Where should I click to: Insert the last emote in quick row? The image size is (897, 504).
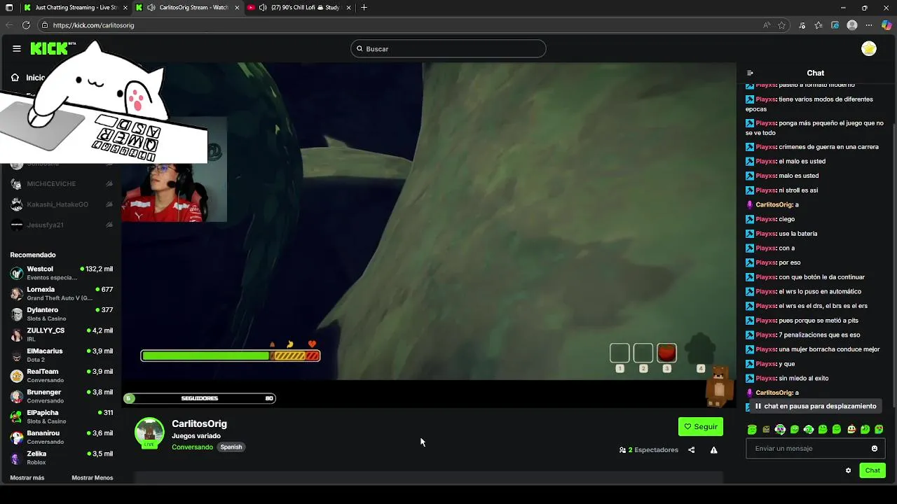point(879,429)
